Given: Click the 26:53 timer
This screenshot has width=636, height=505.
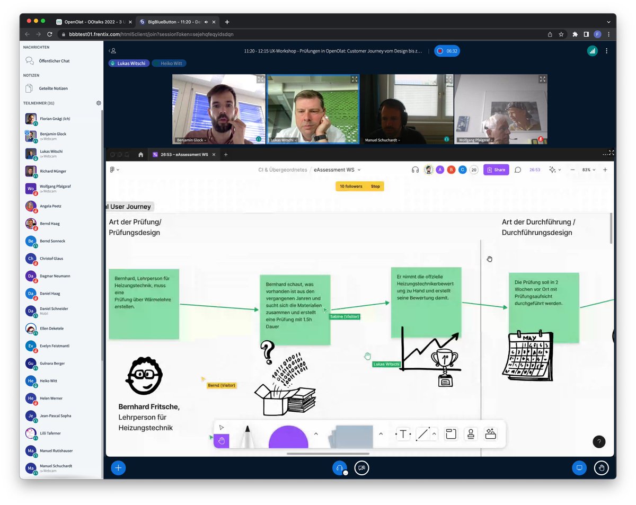Looking at the screenshot, I should click(x=535, y=170).
